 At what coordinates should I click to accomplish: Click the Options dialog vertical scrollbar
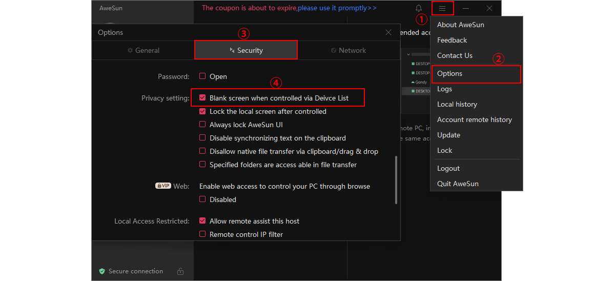tap(396, 180)
